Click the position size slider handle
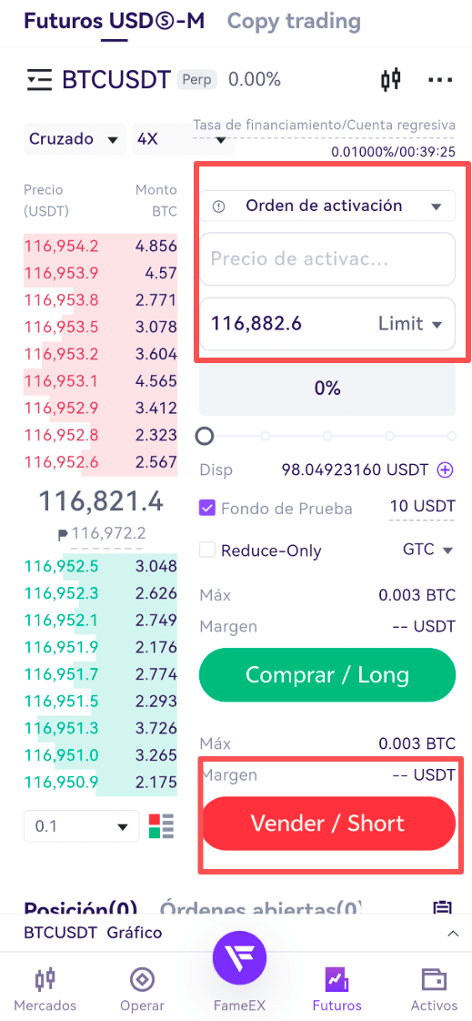 pos(205,436)
